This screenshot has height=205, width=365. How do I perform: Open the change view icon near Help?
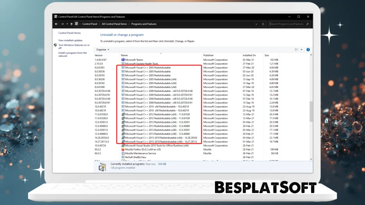[297, 49]
